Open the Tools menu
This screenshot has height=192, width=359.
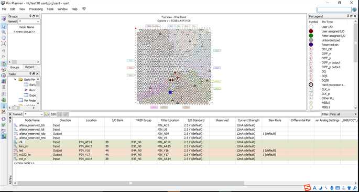[x=50, y=9]
